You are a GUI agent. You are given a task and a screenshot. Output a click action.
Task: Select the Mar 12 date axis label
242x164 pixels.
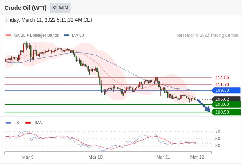[x=197, y=157]
